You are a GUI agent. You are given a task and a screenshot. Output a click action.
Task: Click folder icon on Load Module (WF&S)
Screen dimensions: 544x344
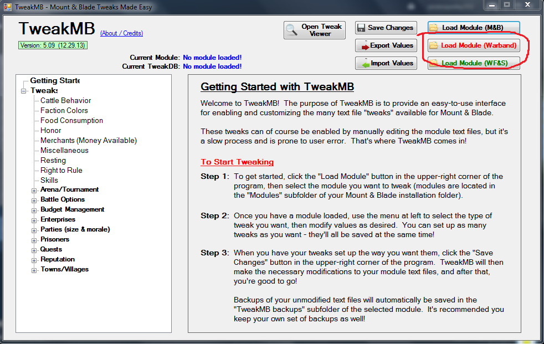[x=433, y=63]
